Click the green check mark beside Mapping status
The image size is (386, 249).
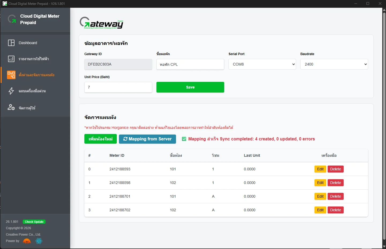click(184, 139)
